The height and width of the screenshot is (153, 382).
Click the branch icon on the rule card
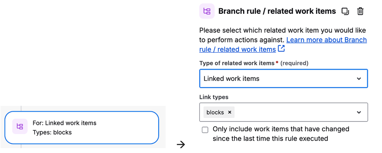click(x=20, y=127)
